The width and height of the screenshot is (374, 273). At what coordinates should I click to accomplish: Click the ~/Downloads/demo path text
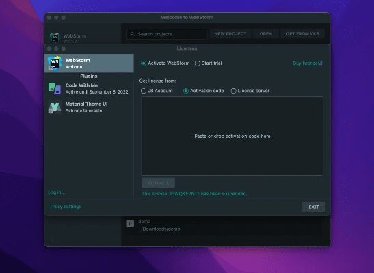tap(159, 229)
